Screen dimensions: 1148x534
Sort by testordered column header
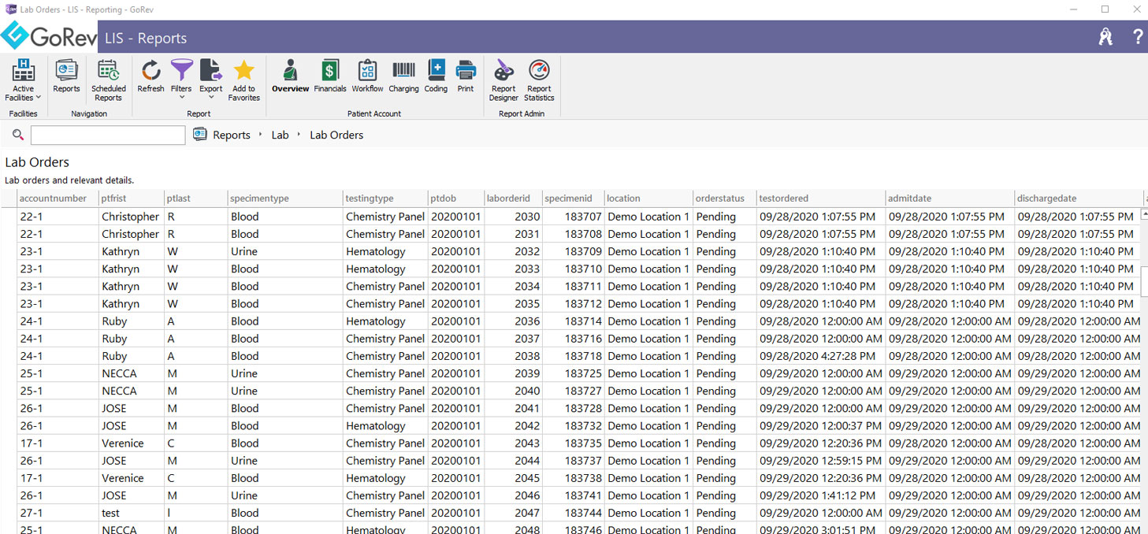[821, 198]
